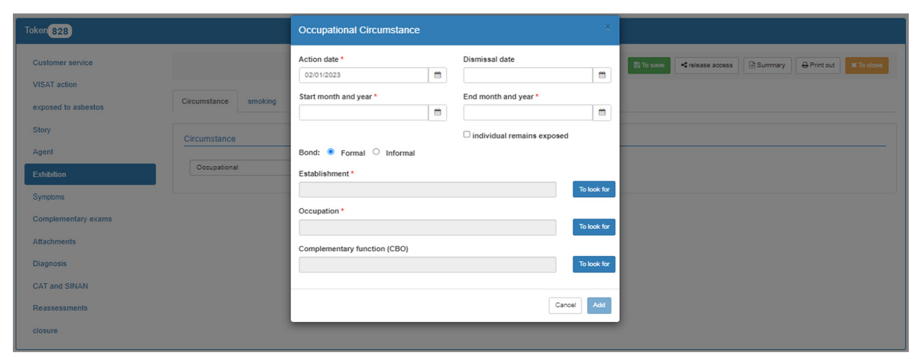Open the Occupational circumstance dropdown
Screen dimensions: 919x364
coord(240,168)
